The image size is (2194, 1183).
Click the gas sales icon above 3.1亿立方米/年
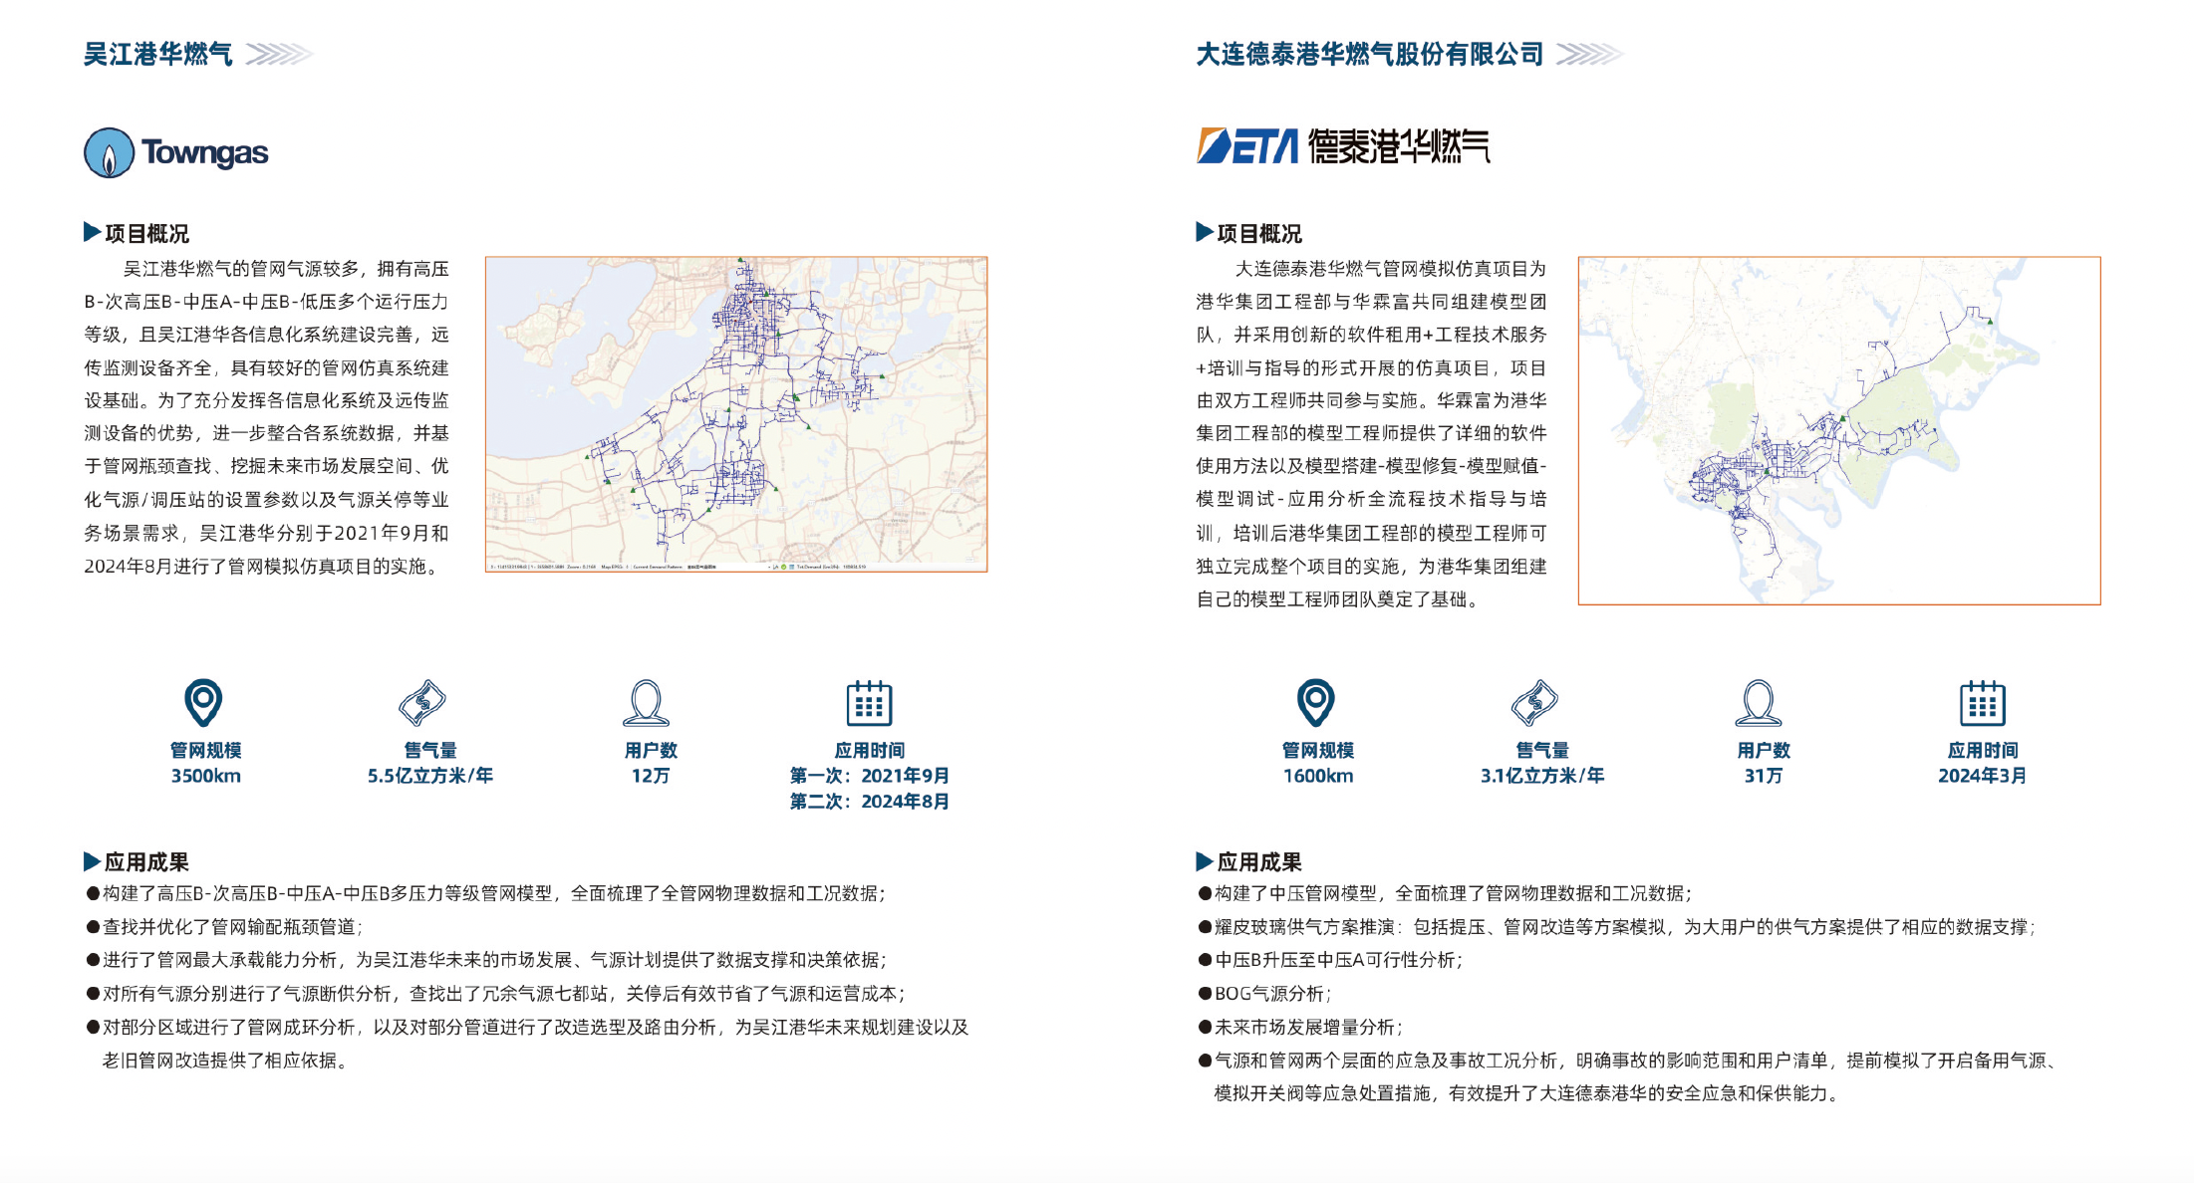[x=1534, y=703]
